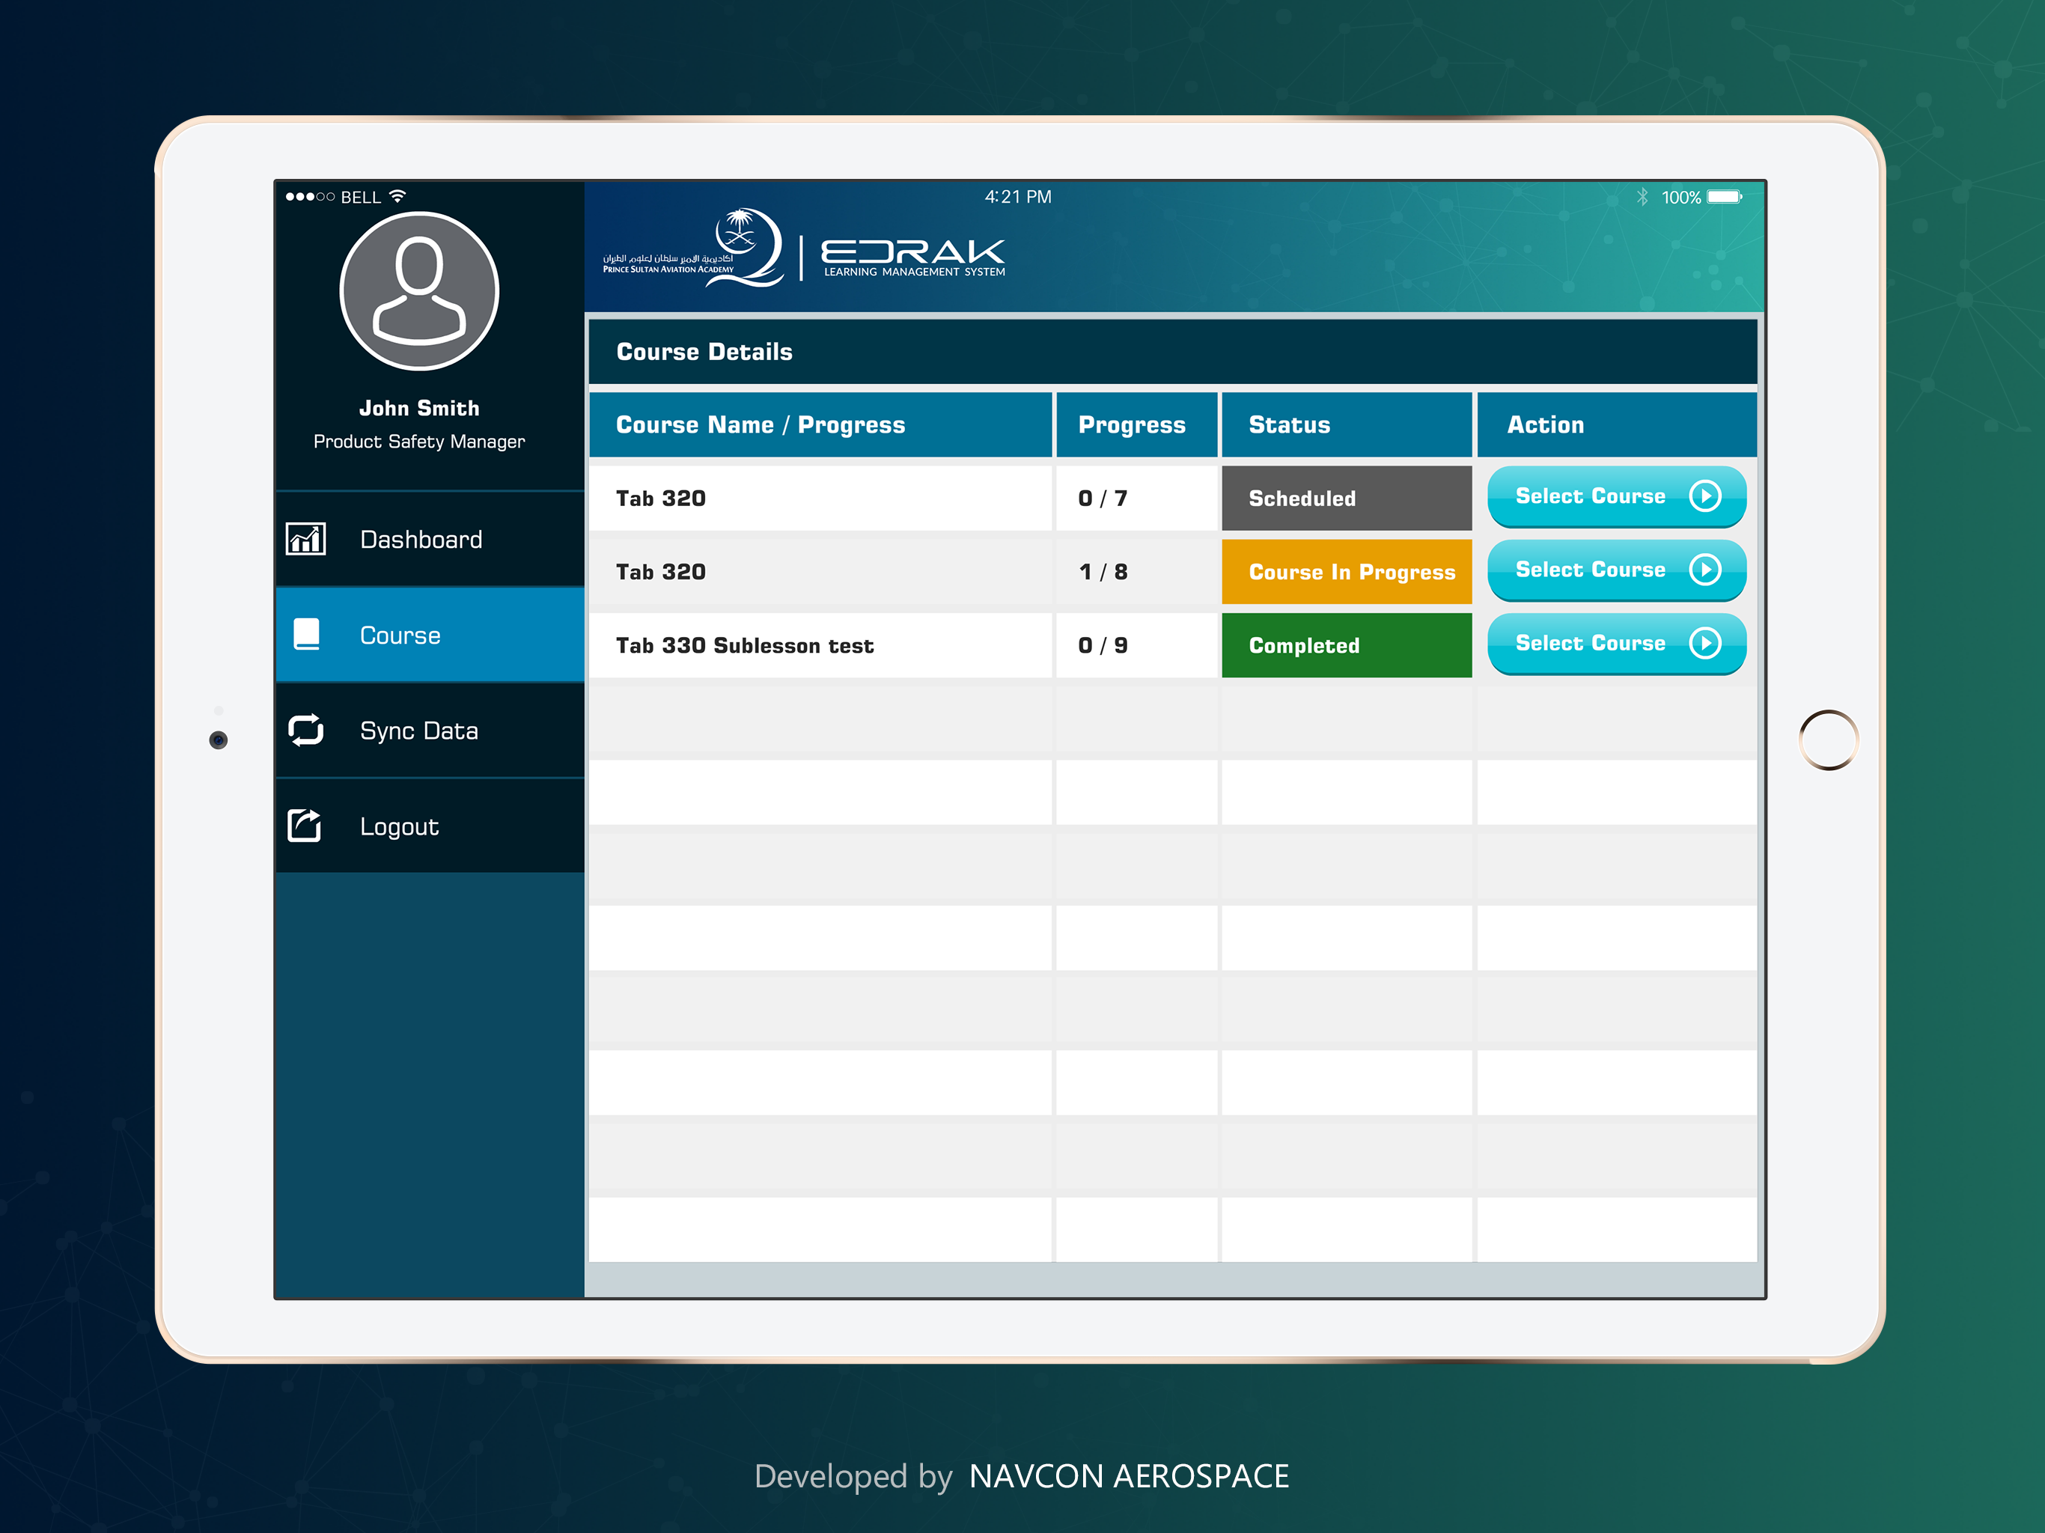Click the Logout share icon
The width and height of the screenshot is (2045, 1533).
pyautogui.click(x=305, y=826)
